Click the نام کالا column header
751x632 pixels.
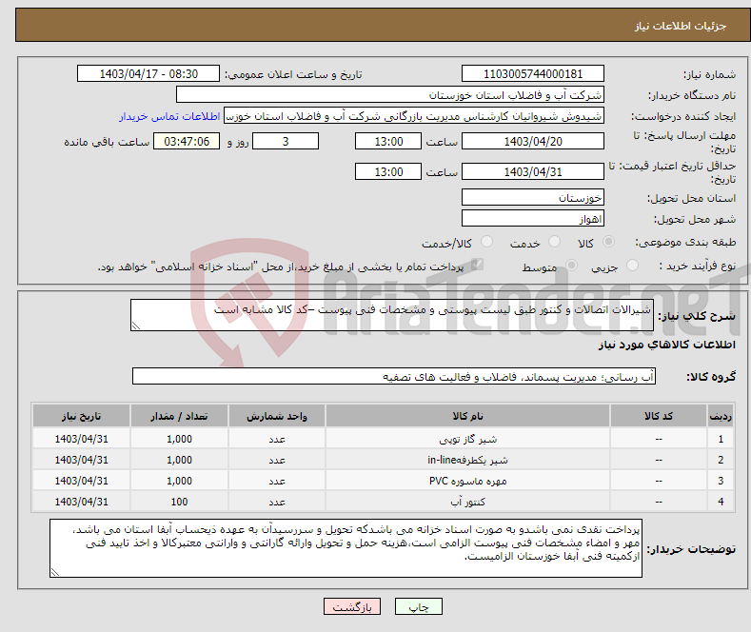(467, 416)
